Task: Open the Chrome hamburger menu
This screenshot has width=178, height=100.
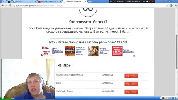Action: pos(175,6)
